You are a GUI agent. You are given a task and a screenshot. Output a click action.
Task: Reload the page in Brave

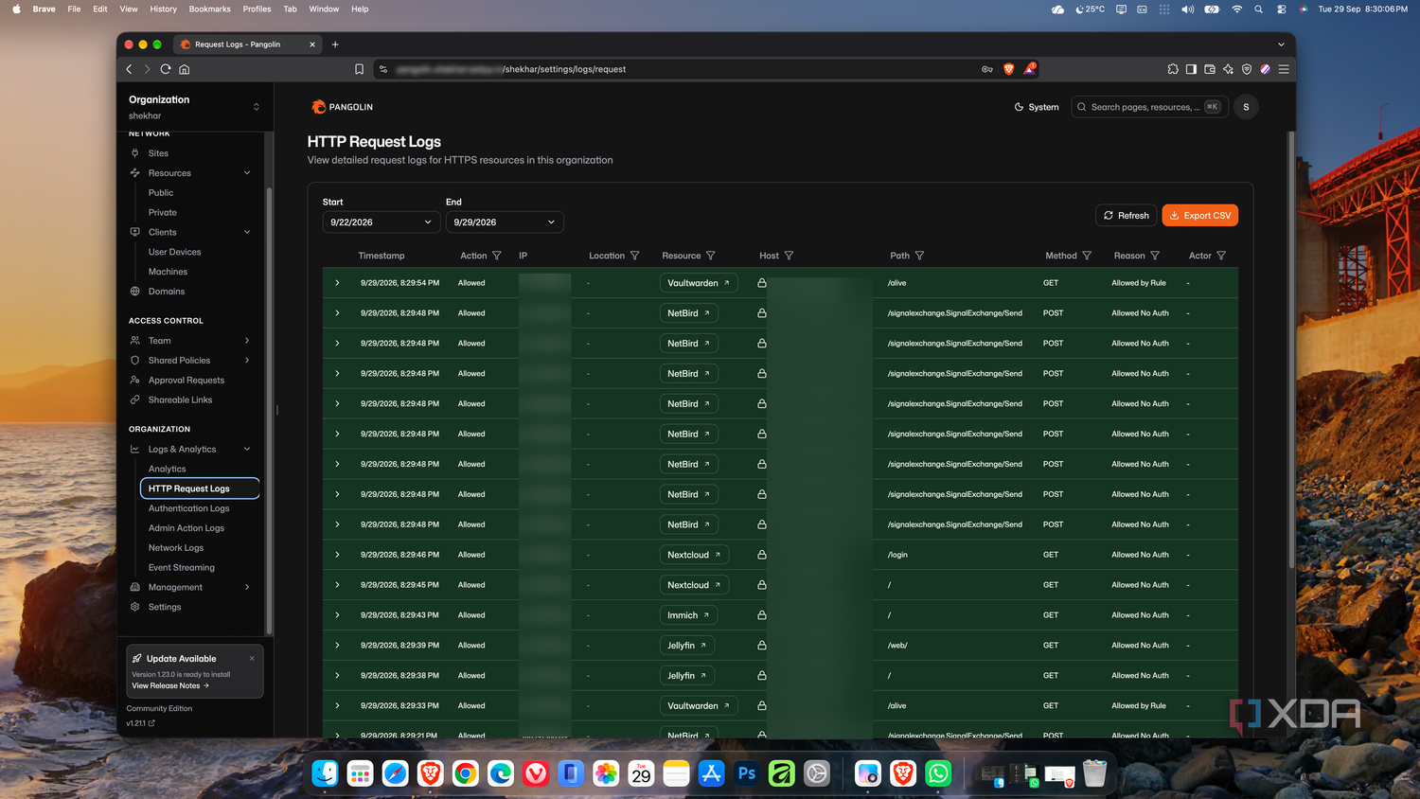tap(166, 69)
